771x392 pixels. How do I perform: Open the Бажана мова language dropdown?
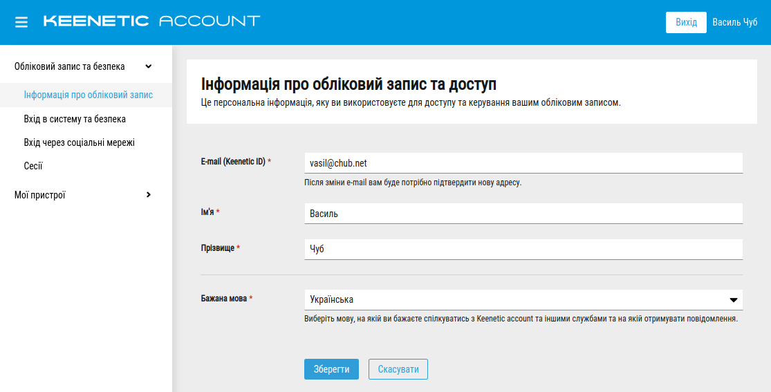(x=523, y=300)
